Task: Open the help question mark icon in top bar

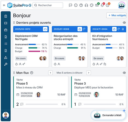Action: click(x=81, y=5)
